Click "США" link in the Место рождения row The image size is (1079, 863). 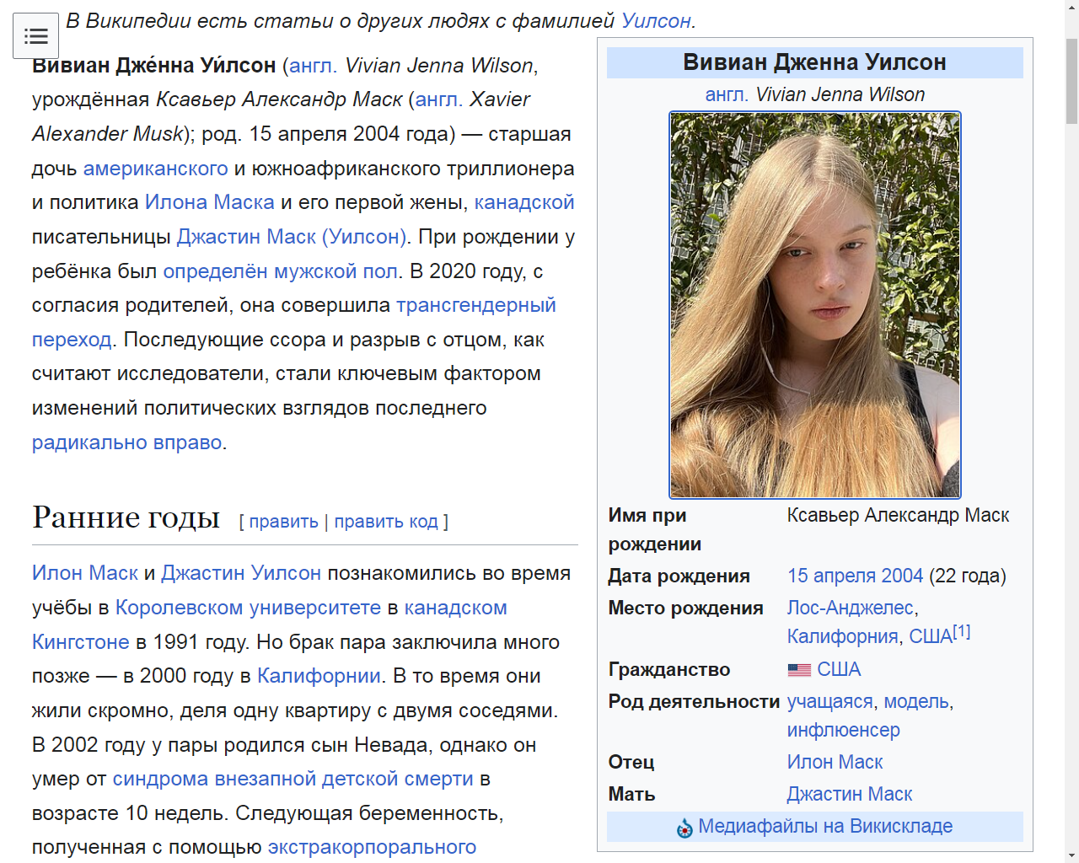(931, 636)
